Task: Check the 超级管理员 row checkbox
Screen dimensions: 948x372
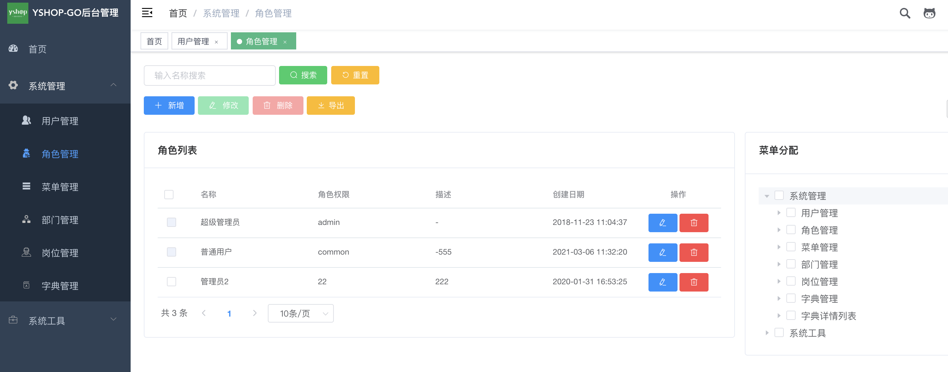Action: point(172,222)
